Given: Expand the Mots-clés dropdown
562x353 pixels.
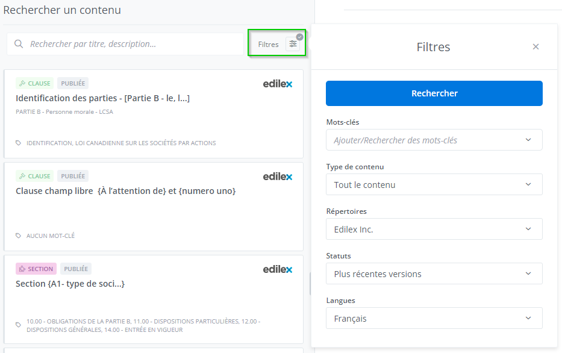Looking at the screenshot, I should 434,140.
